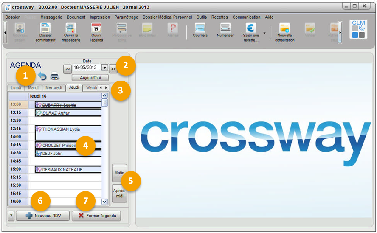Click the agenda scrollbar down arrow
Viewport: 377px width, 233px height.
click(x=104, y=202)
